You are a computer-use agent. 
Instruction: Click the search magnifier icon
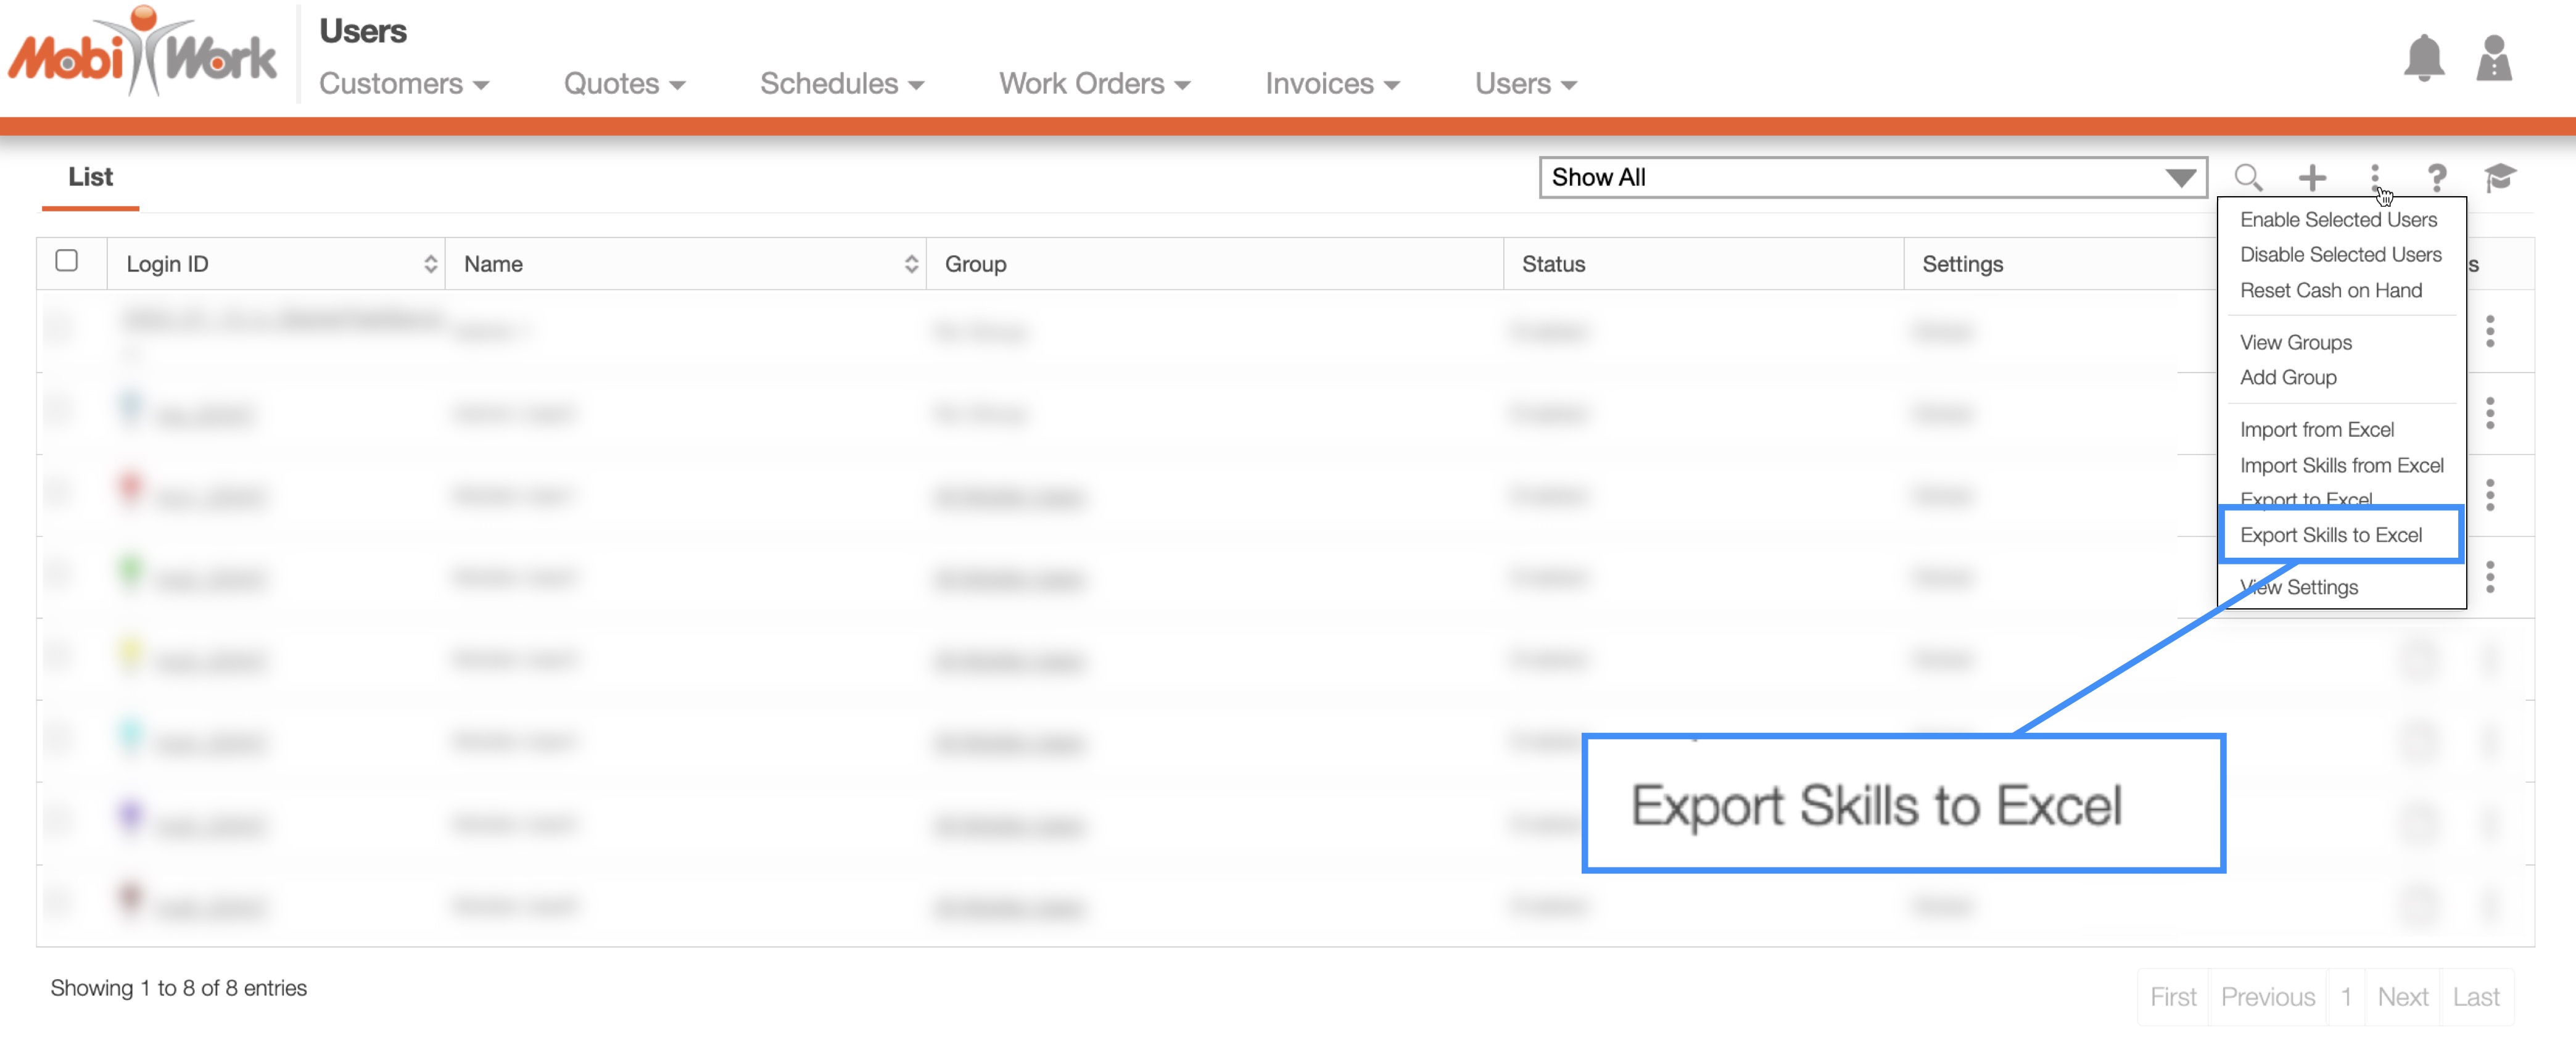[x=2248, y=178]
